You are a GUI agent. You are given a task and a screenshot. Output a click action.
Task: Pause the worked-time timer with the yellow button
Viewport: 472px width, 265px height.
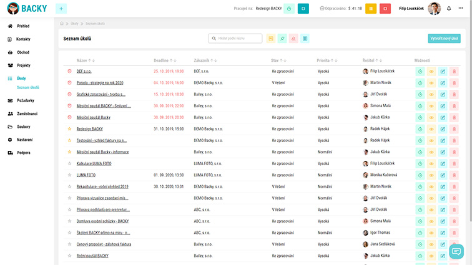(371, 9)
